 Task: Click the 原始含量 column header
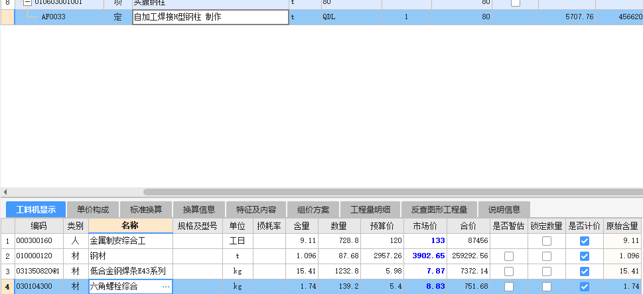622,226
